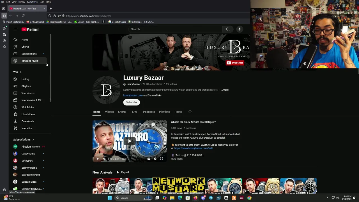Open Firefox AI chatbot sidebar icon
The width and height of the screenshot is (359, 202).
(4, 28)
